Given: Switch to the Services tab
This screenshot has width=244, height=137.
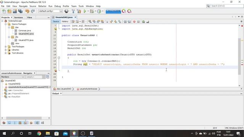Looking at the screenshot, I should tap(18, 18).
